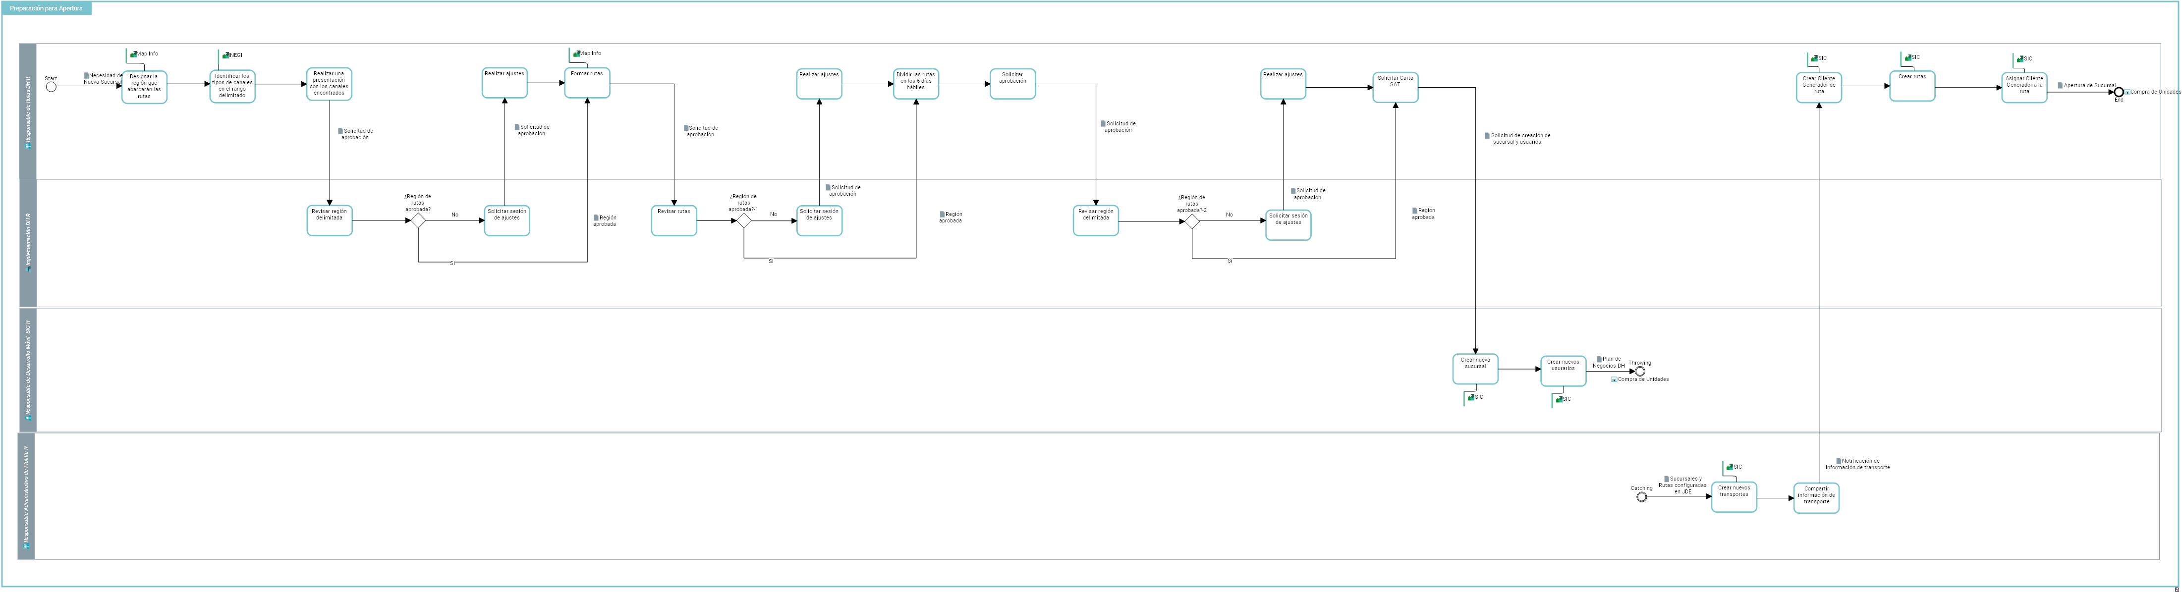Select Revisar región delimitada task below Realizar una presentación
Image resolution: width=2182 pixels, height=592 pixels.
330,220
